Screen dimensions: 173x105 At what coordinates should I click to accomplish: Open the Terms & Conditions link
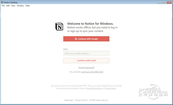click(94, 88)
